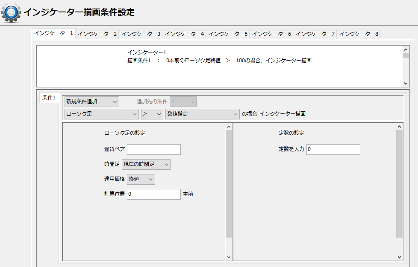
Task: Click the ローソク足 settings panel scrollbar down arrow
Action: pos(229,257)
